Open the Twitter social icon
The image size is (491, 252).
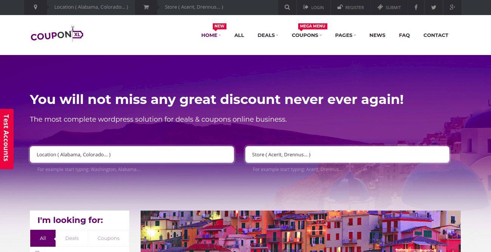coord(434,7)
